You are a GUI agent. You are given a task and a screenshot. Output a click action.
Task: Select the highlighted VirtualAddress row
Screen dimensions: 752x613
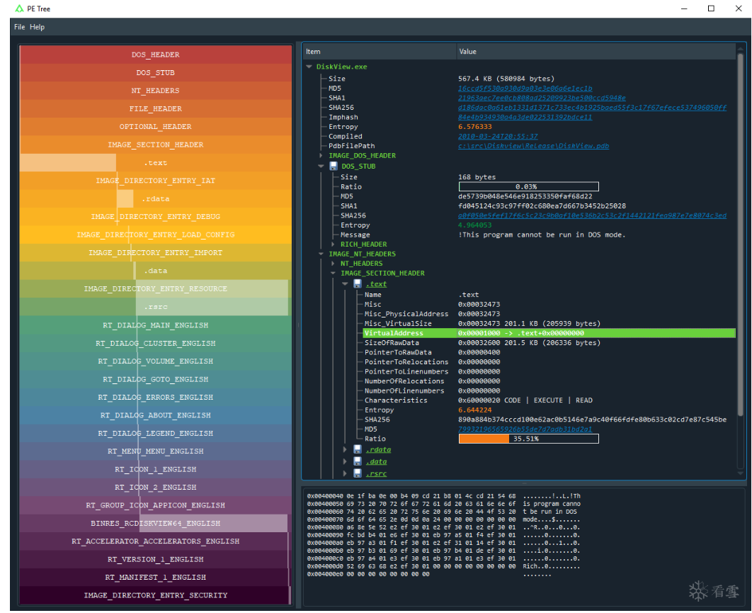548,333
